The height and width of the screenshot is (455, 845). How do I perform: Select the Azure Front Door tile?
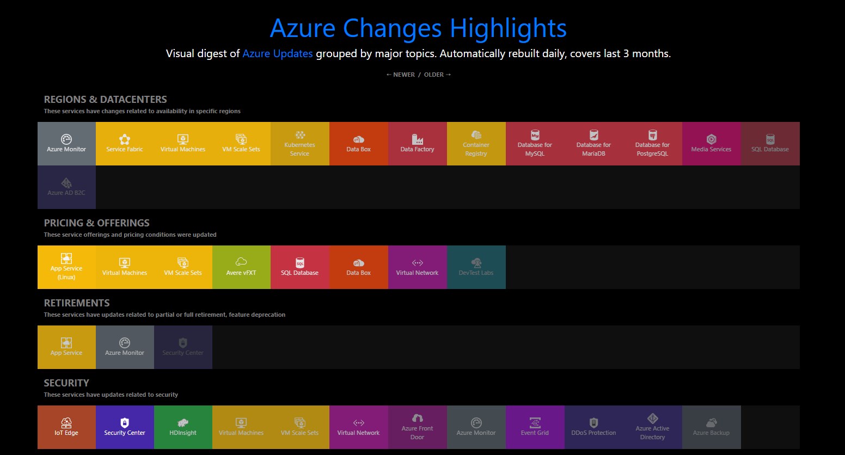[x=418, y=427]
